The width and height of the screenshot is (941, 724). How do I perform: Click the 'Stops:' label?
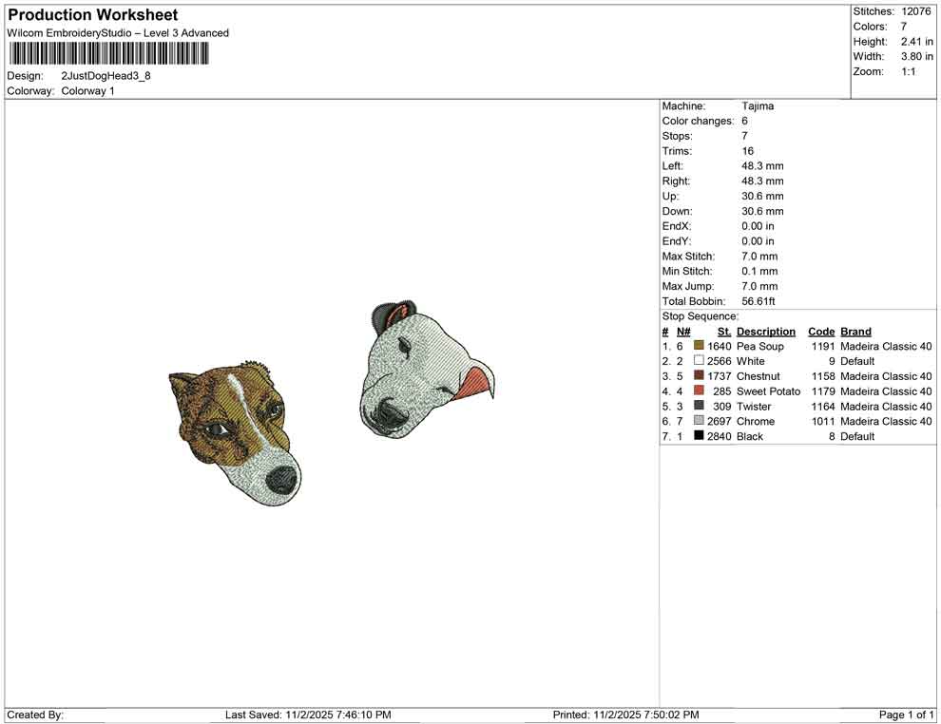pyautogui.click(x=677, y=136)
